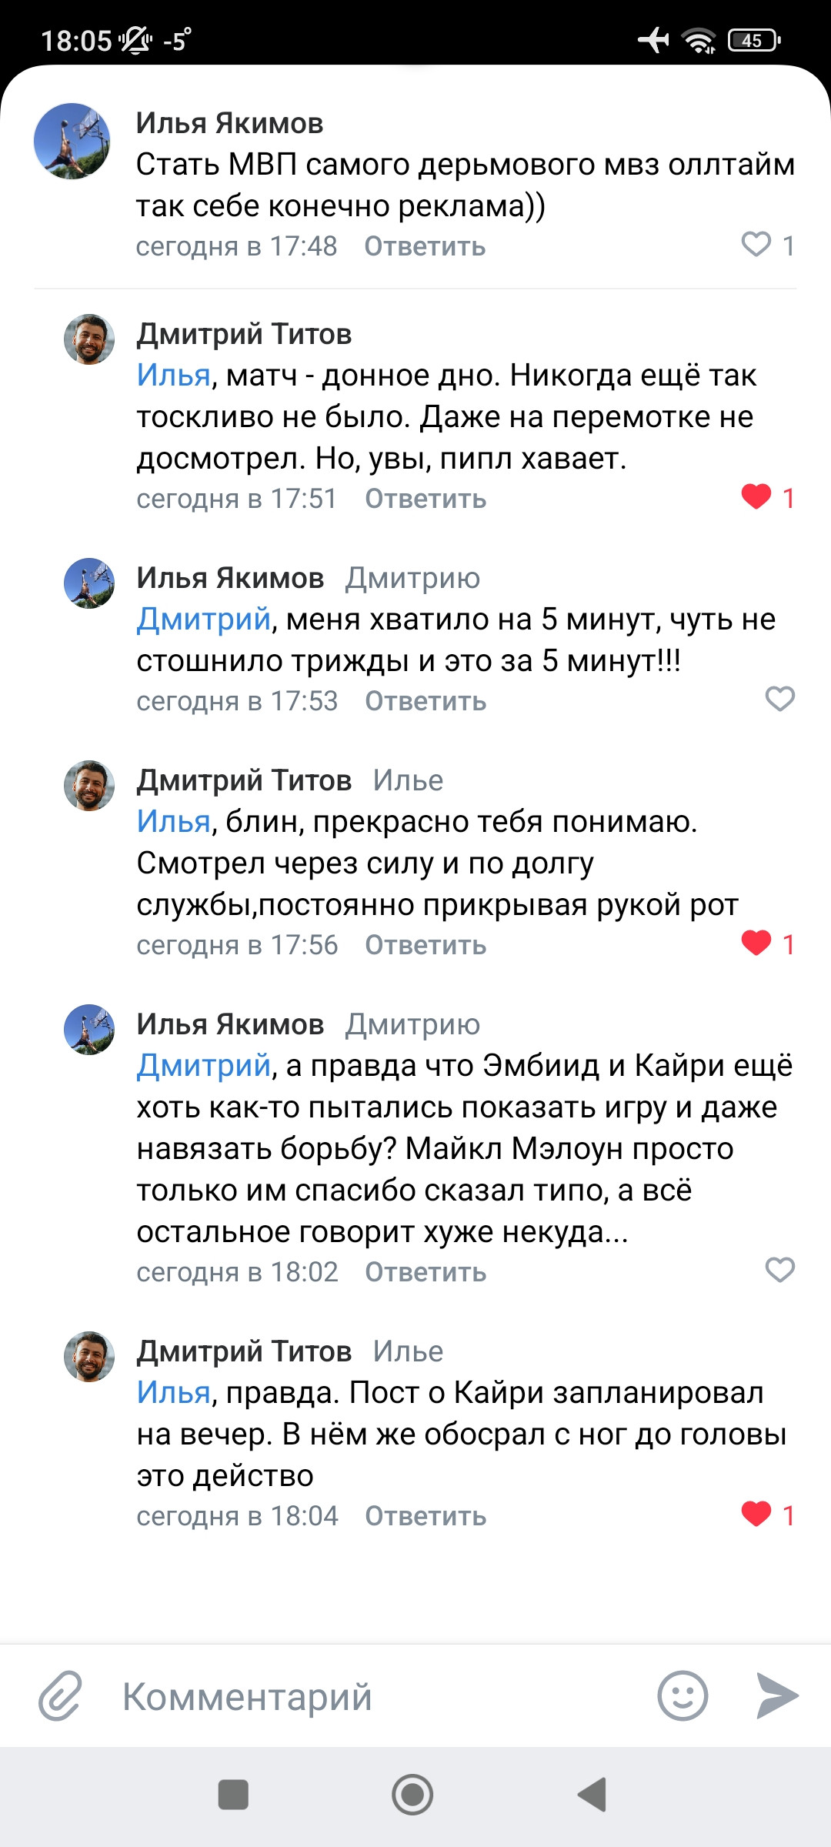The width and height of the screenshot is (831, 1847).
Task: Tap Илья Якимов's avatar on first comment
Action: pyautogui.click(x=72, y=142)
